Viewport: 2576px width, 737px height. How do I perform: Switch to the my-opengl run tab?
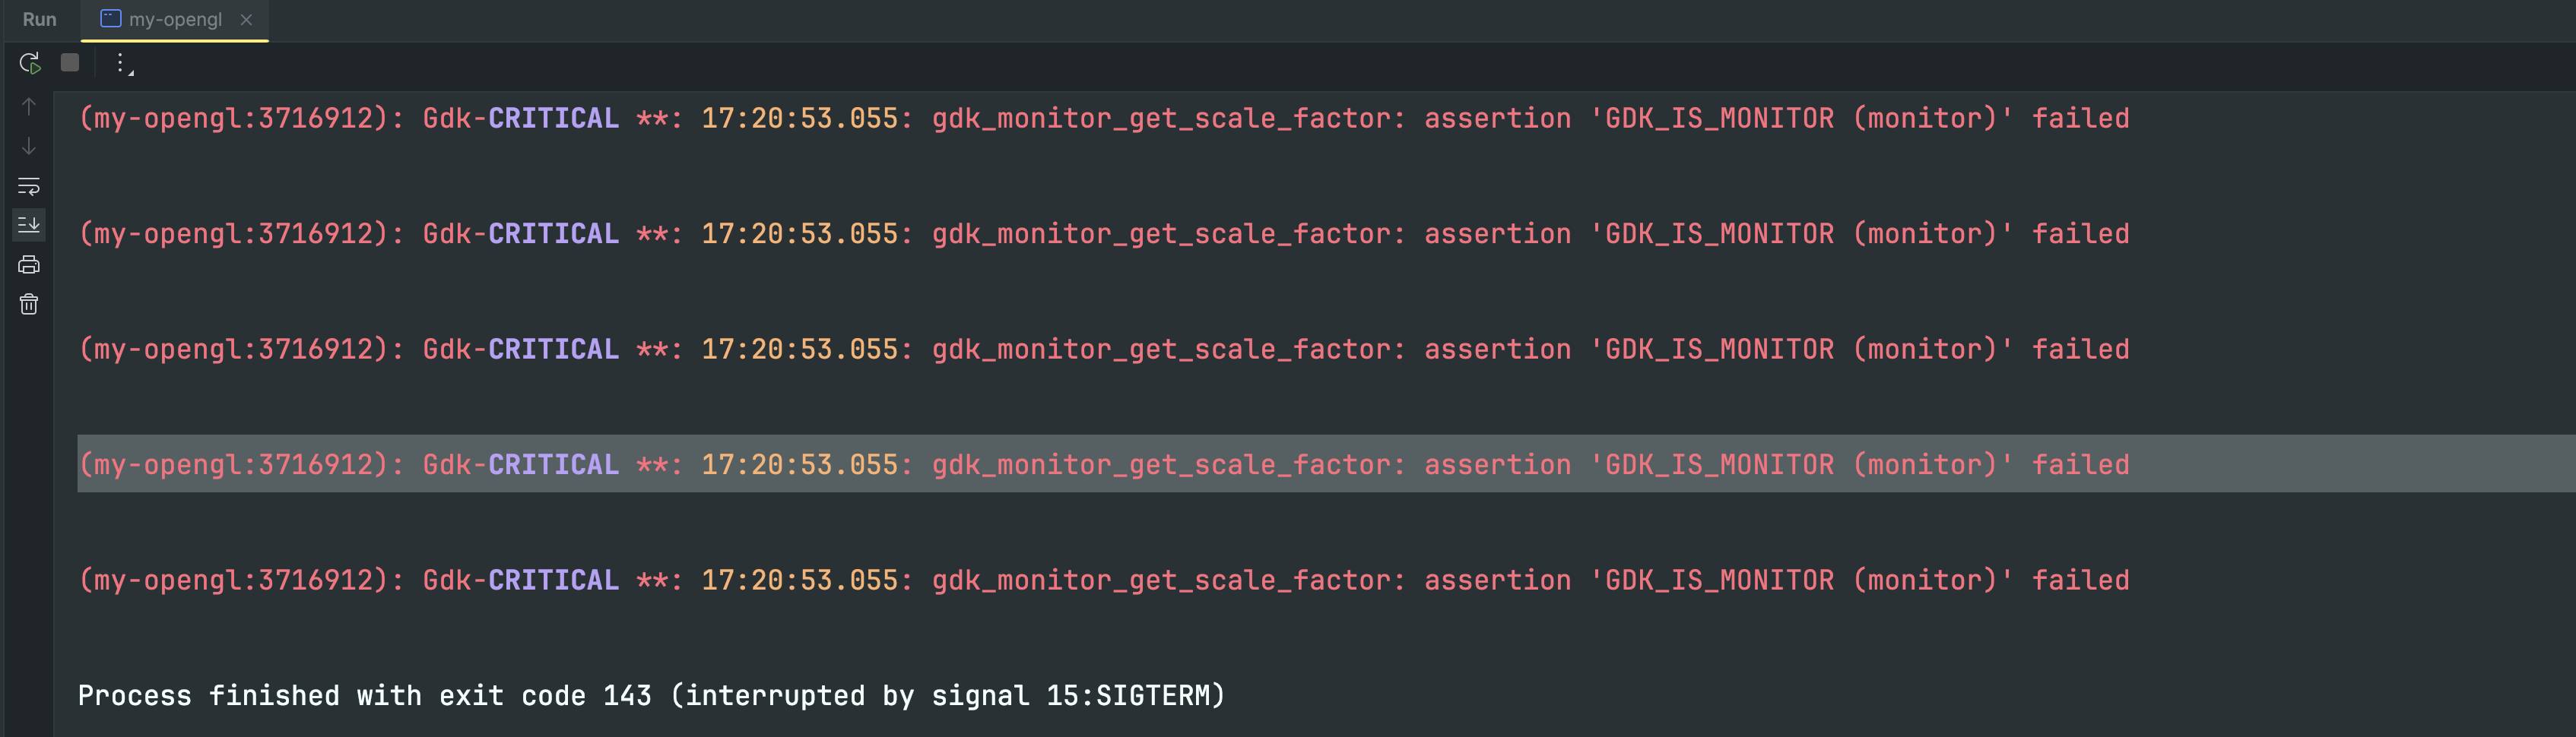(175, 20)
